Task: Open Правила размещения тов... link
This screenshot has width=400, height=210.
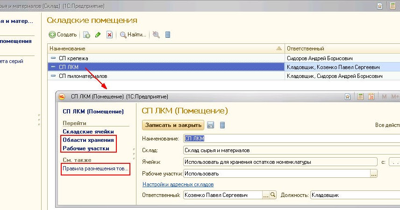Action: (96, 168)
